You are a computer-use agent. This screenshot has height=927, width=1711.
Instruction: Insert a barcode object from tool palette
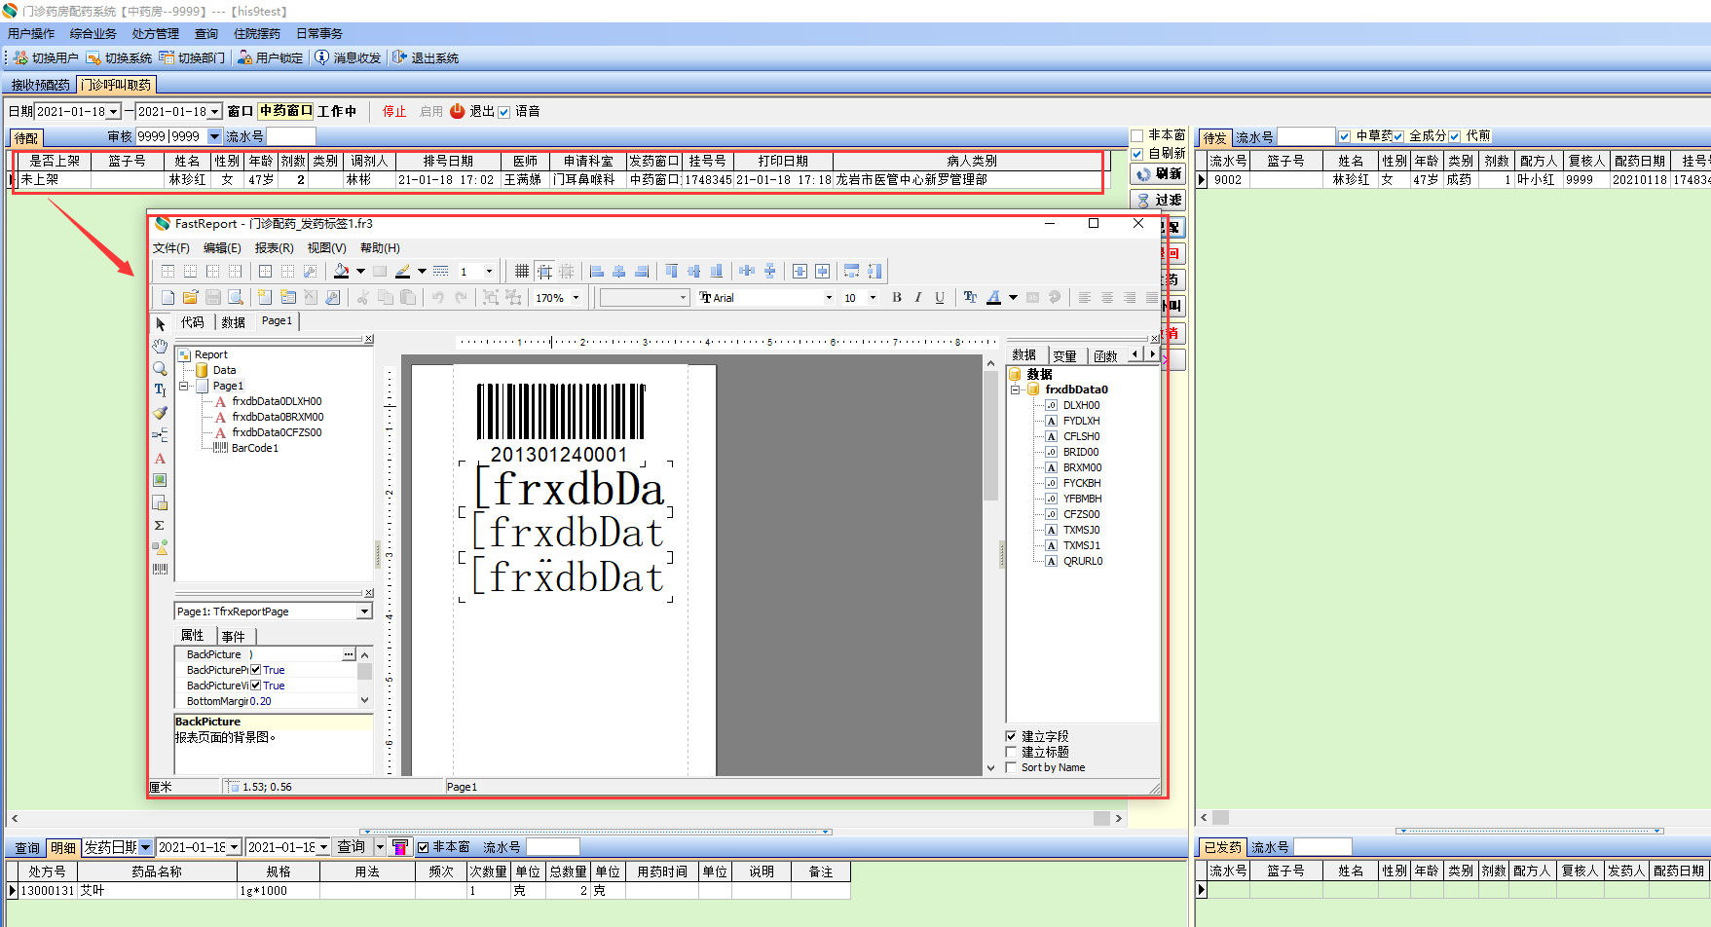click(x=161, y=569)
